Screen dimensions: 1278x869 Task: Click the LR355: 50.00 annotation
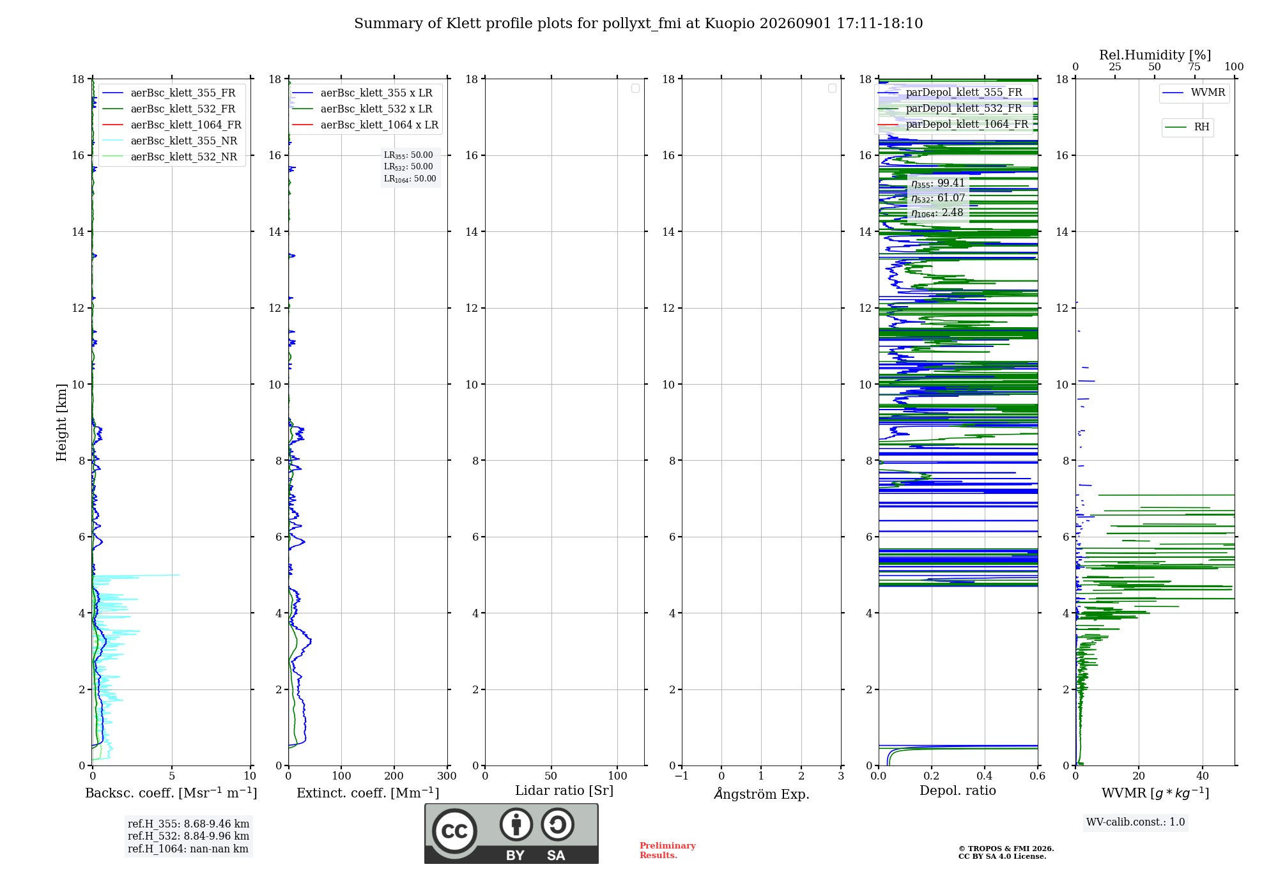click(408, 155)
